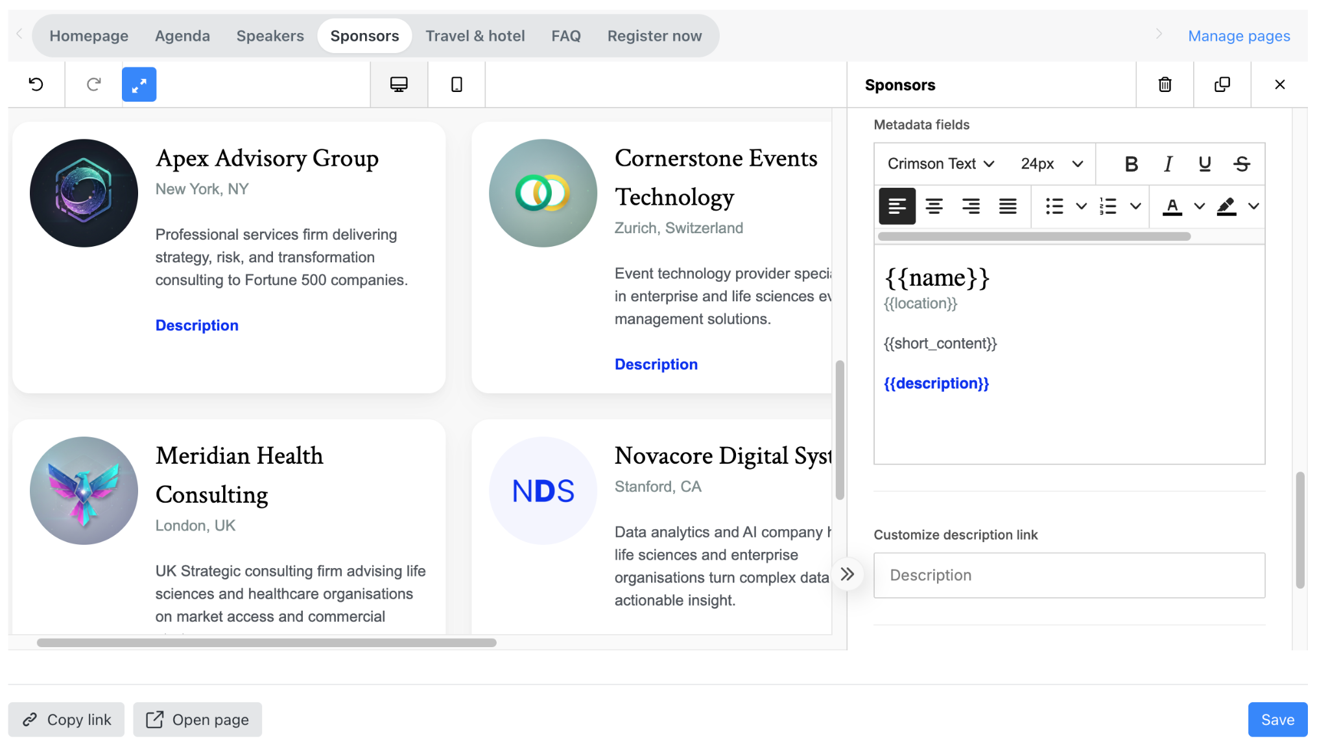Click the {{name}} placeholder in editor
The image size is (1328, 754).
point(937,278)
